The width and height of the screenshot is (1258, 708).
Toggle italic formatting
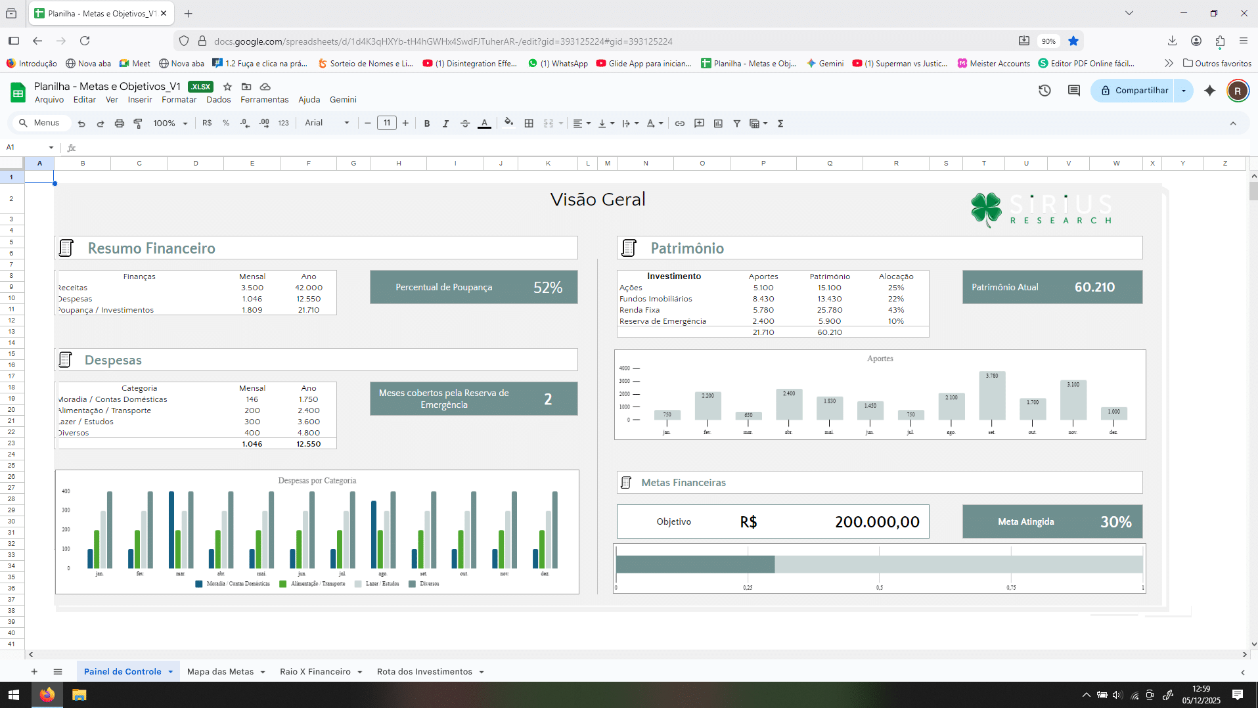pos(445,123)
